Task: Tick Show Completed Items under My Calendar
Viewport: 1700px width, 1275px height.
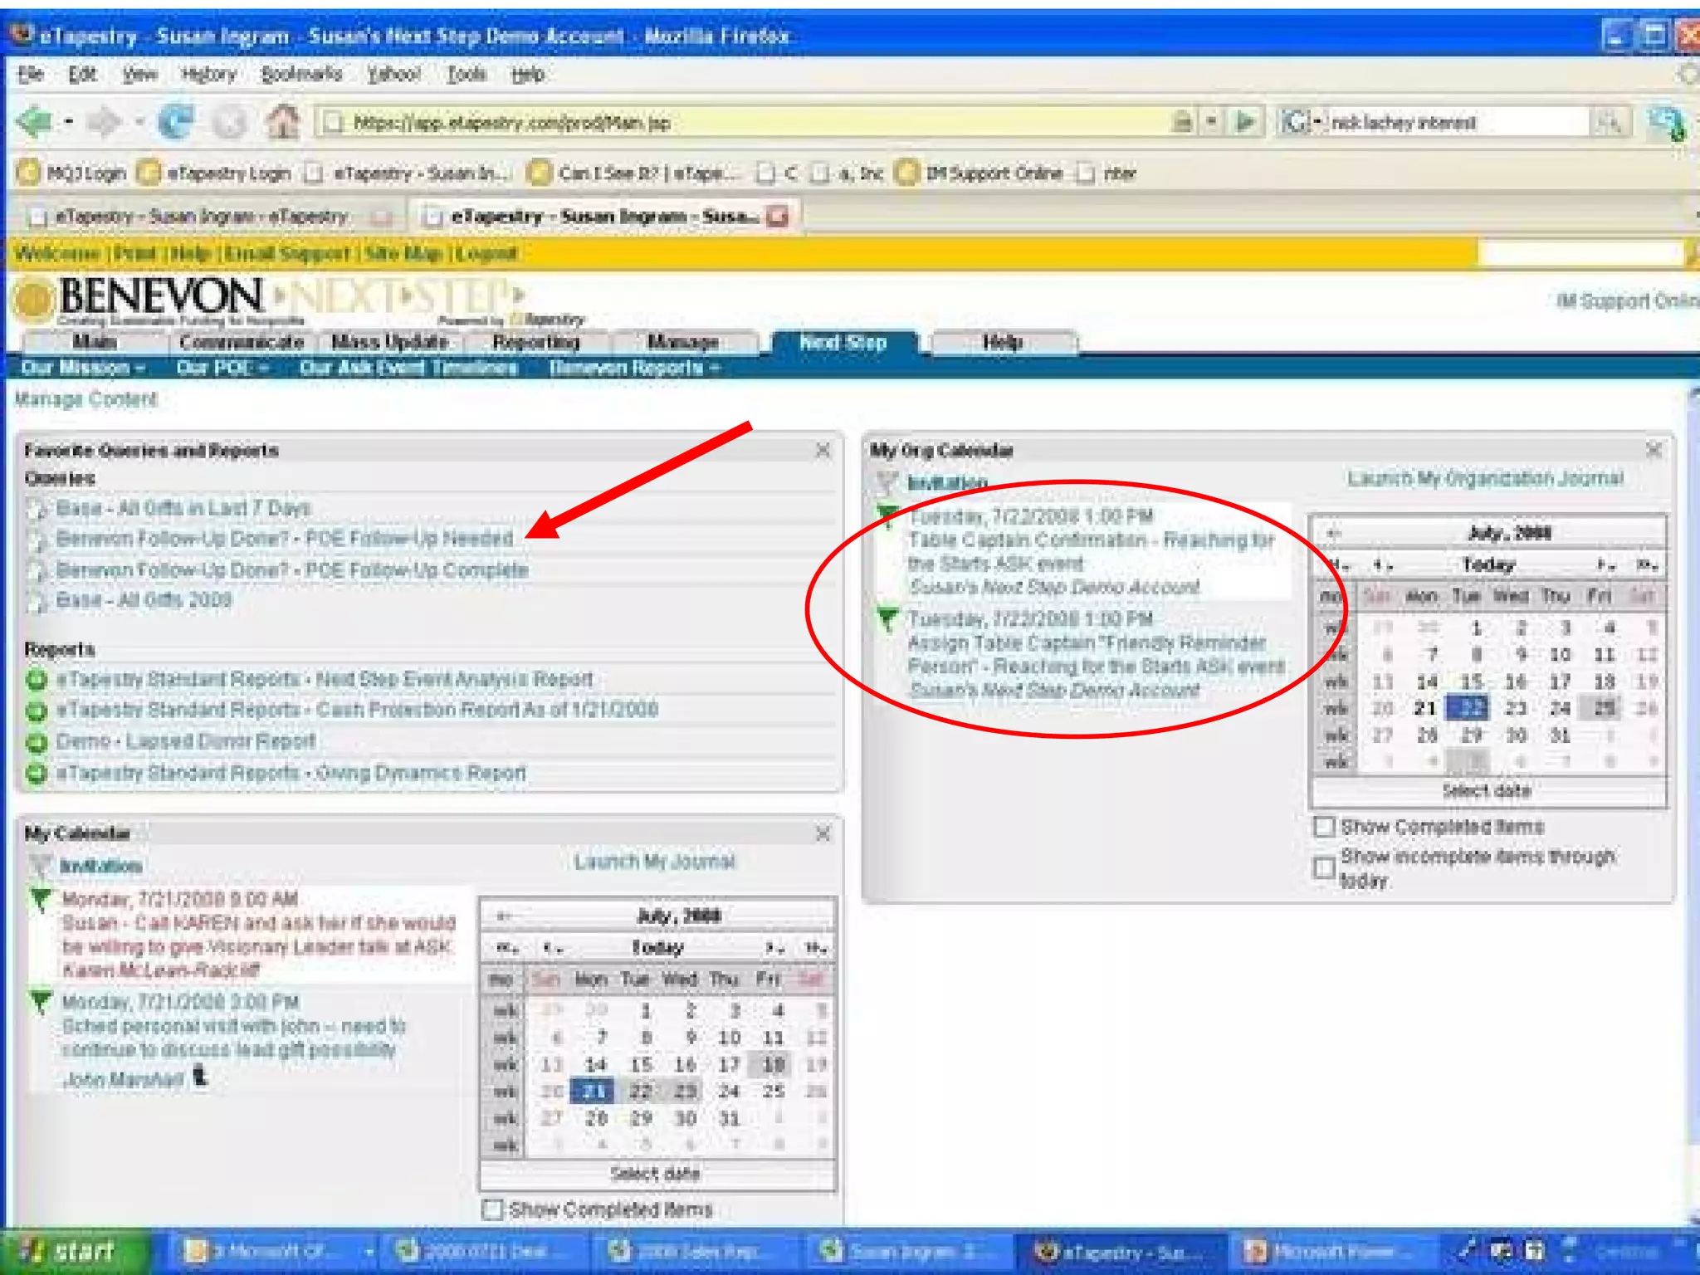Action: (x=492, y=1209)
